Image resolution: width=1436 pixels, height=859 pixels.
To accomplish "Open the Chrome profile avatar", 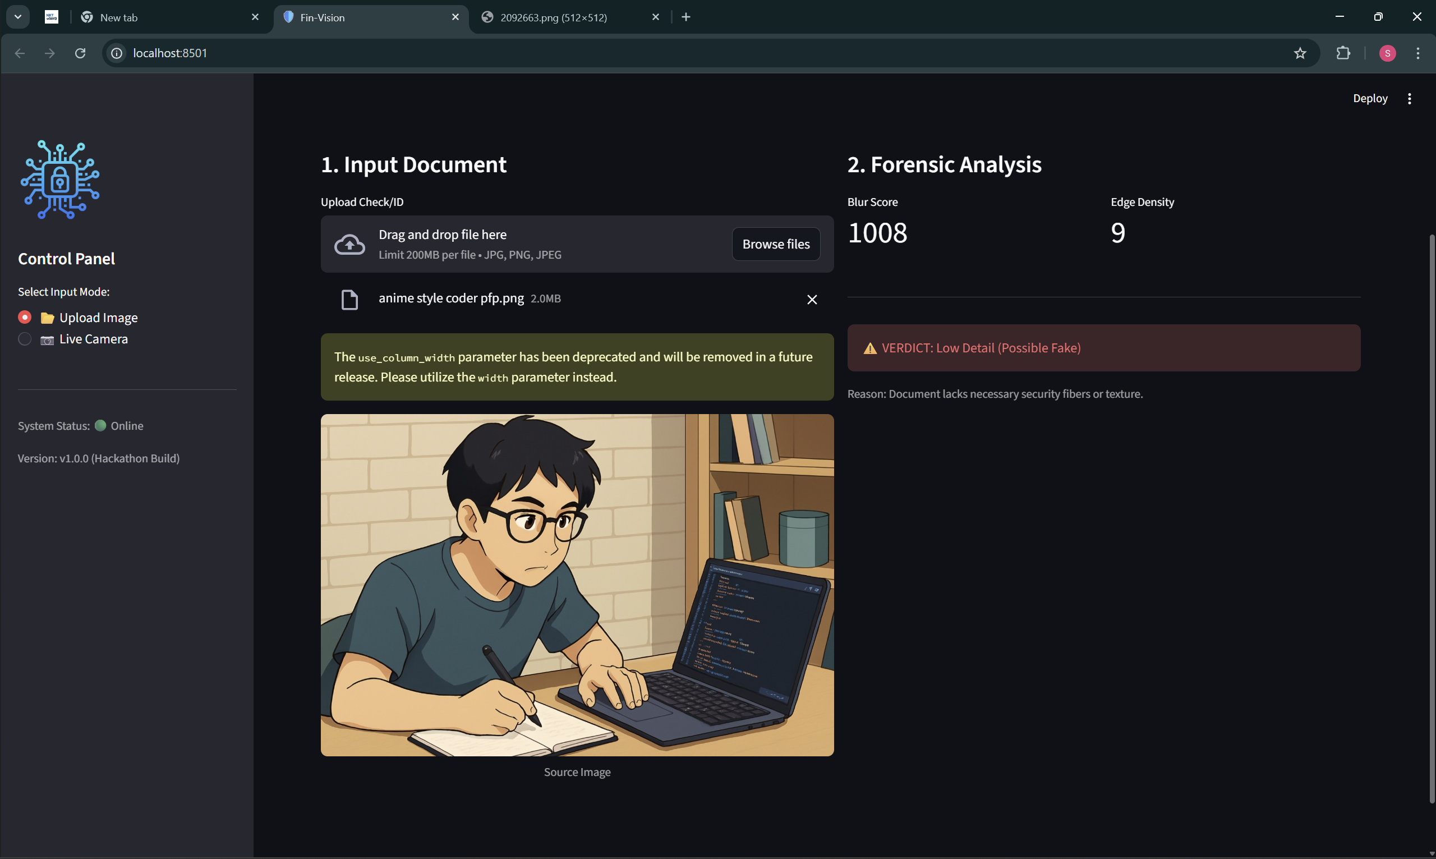I will [x=1387, y=53].
